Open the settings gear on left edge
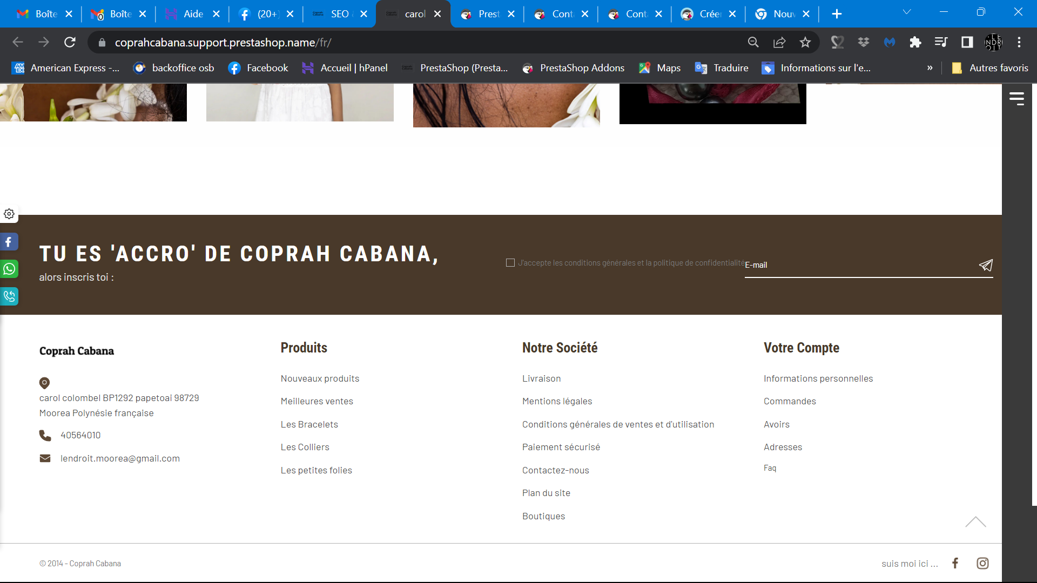The image size is (1037, 583). coord(9,214)
